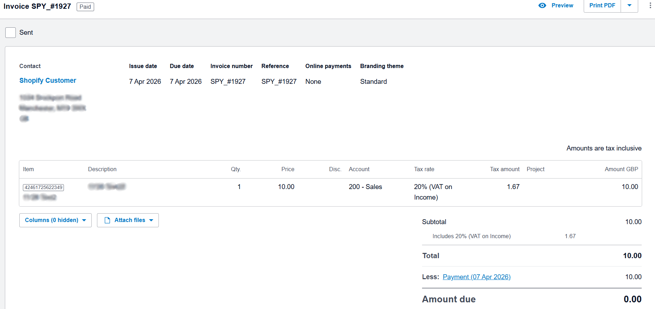This screenshot has height=309, width=655.
Task: Open the three-dot more options menu
Action: (x=650, y=6)
